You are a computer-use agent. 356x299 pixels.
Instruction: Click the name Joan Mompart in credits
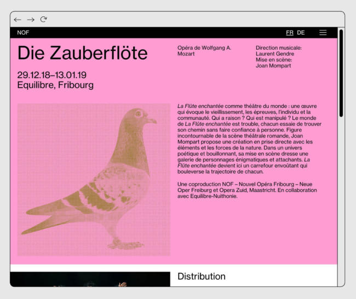click(273, 66)
